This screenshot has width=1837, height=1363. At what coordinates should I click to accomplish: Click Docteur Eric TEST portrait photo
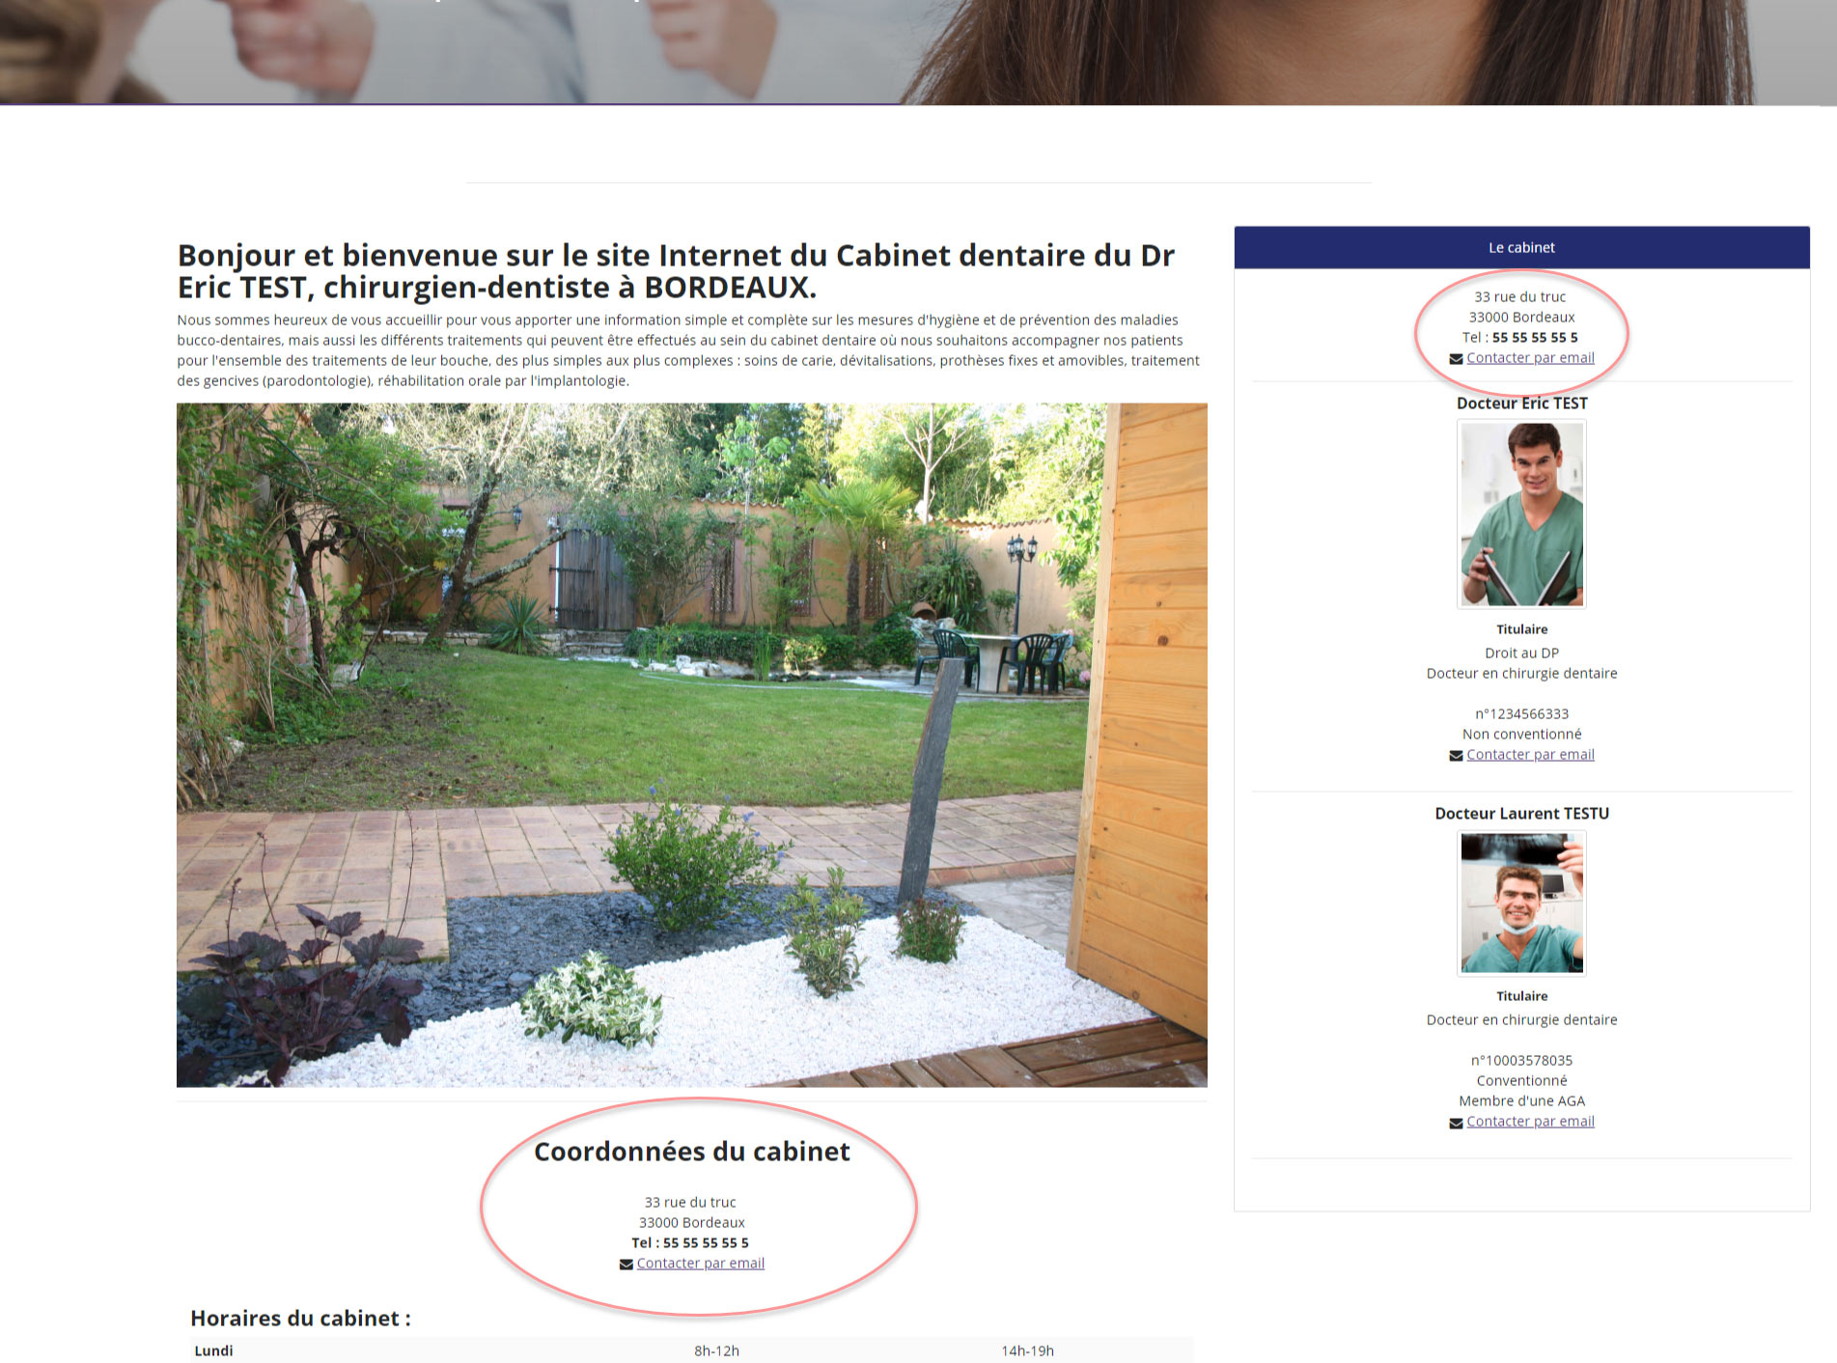(x=1521, y=515)
